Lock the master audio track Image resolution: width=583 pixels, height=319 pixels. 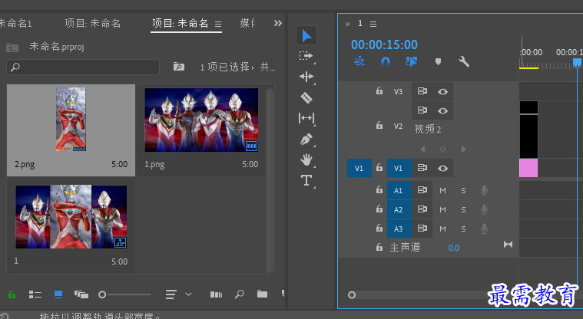click(379, 247)
